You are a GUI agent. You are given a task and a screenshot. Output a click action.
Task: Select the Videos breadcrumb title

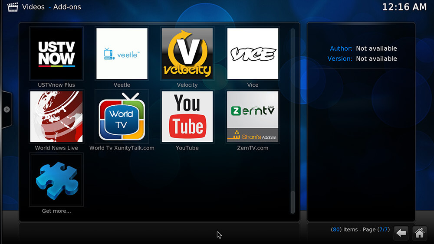coord(33,7)
